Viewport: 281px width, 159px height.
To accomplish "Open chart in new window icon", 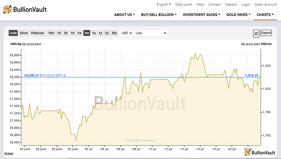I will [x=256, y=33].
